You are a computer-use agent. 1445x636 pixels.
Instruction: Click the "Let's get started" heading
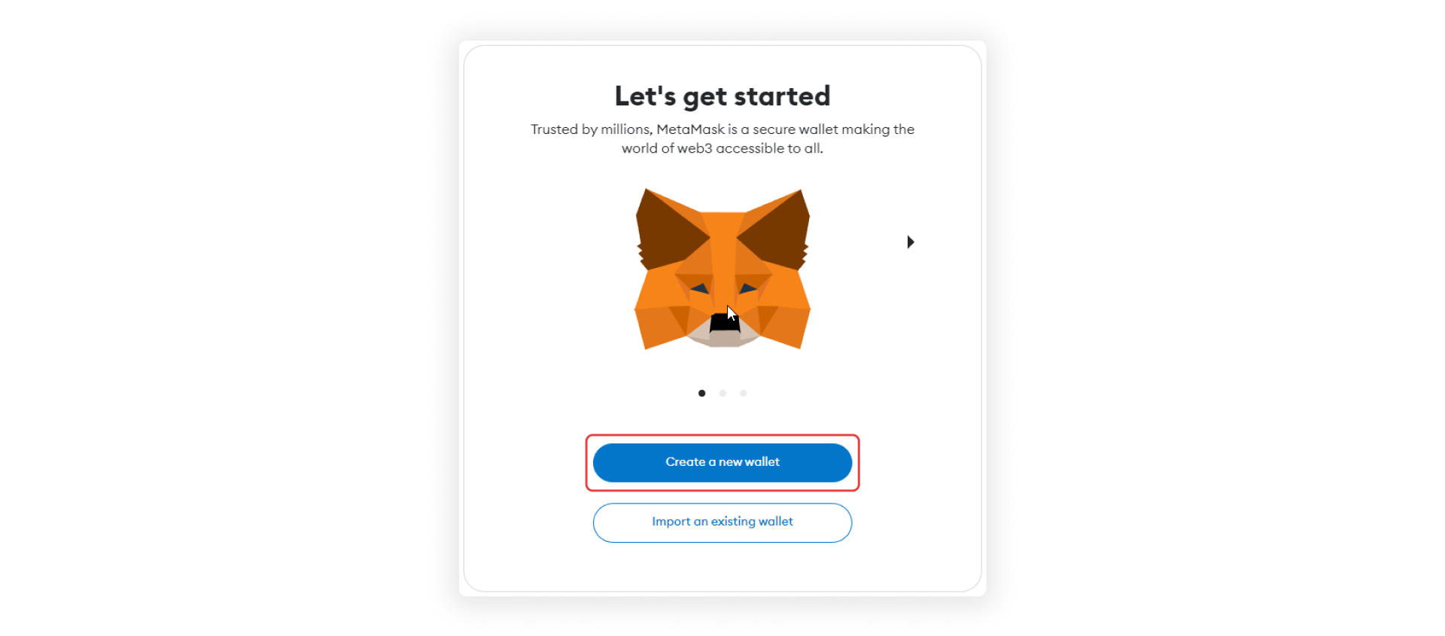(x=722, y=96)
